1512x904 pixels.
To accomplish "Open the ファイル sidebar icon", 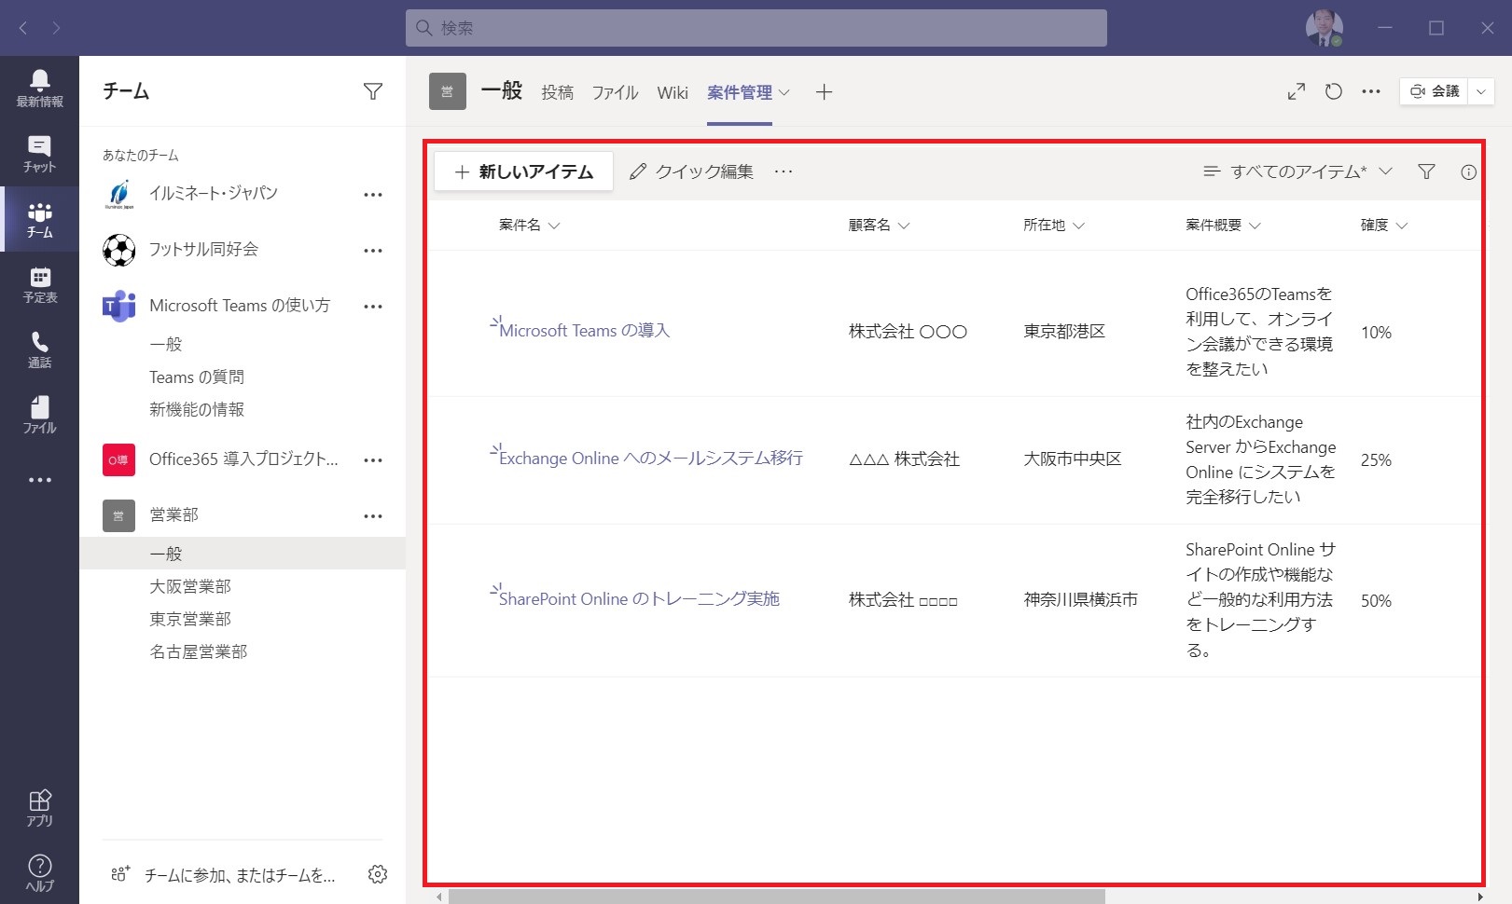I will (39, 415).
